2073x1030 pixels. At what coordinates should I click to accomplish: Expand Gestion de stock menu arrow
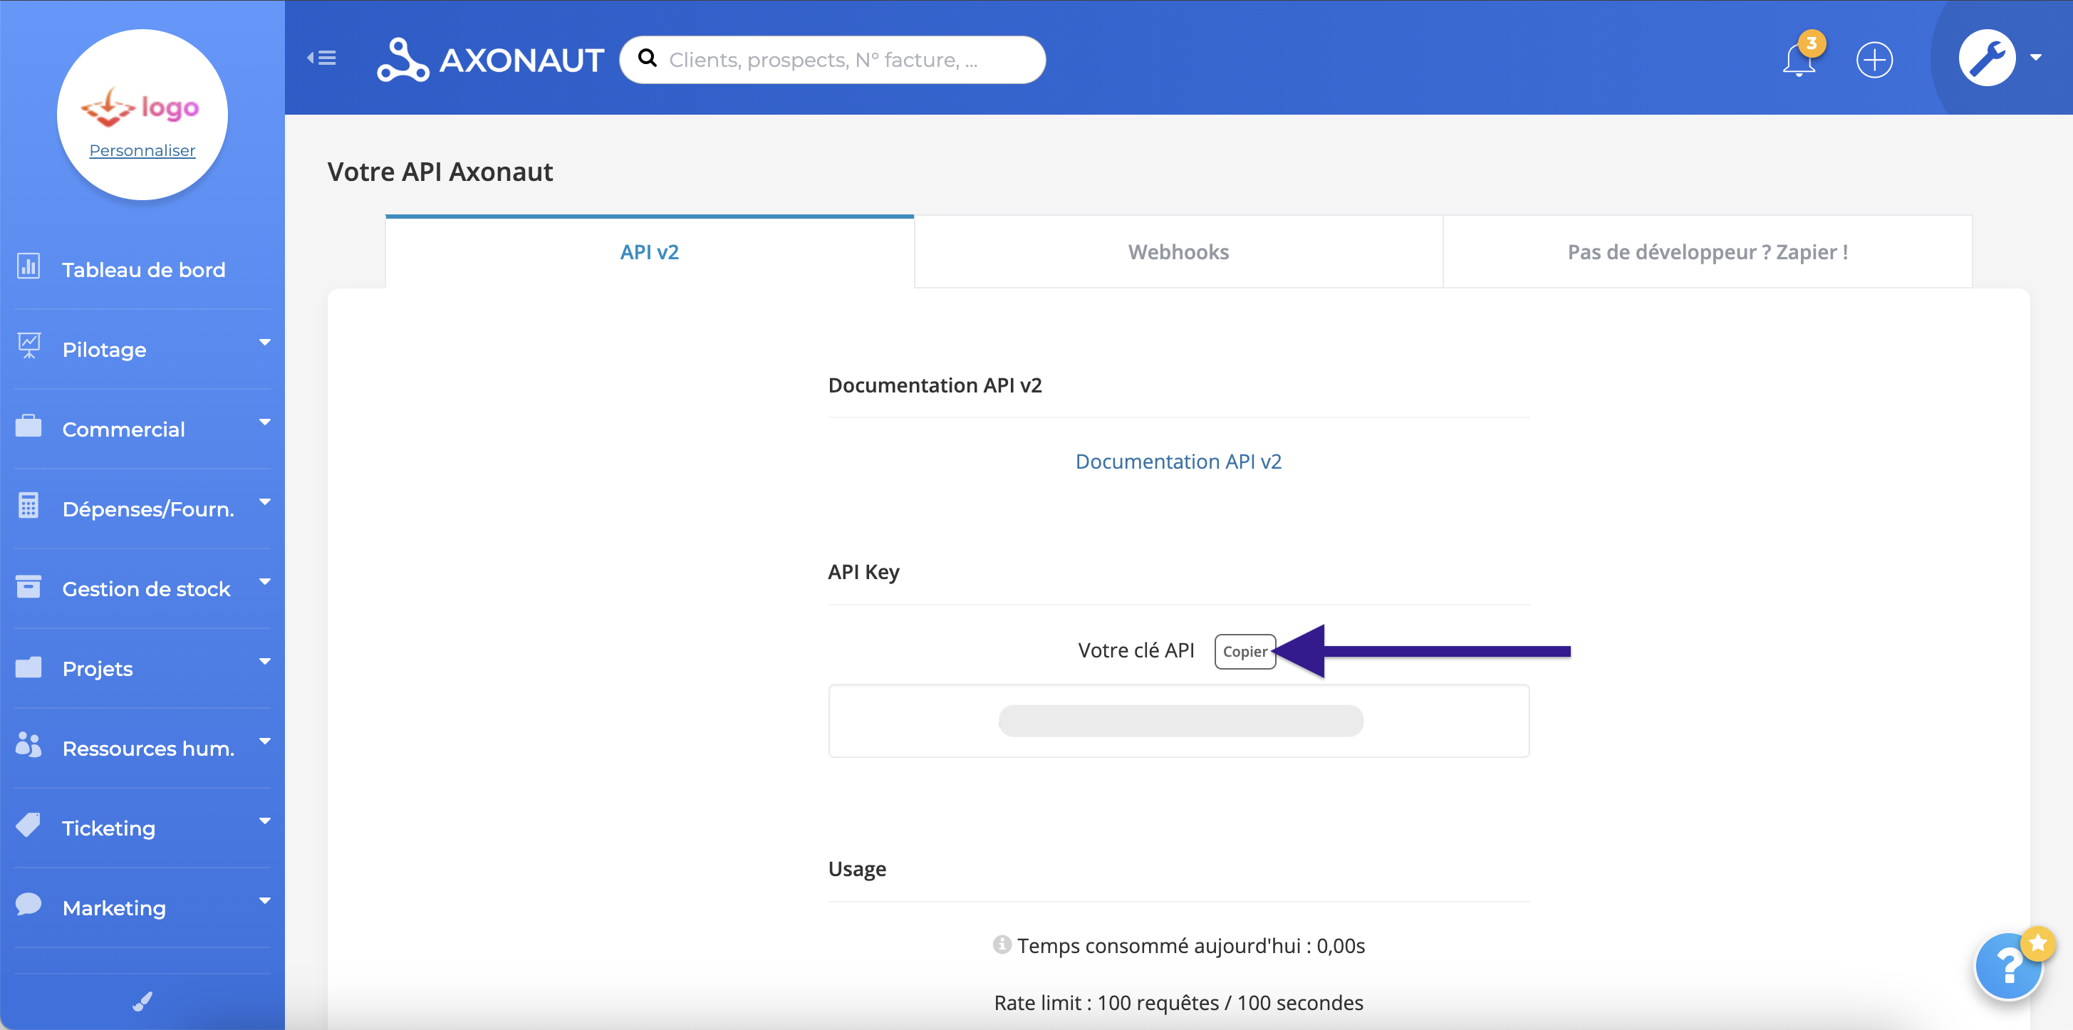coord(265,581)
